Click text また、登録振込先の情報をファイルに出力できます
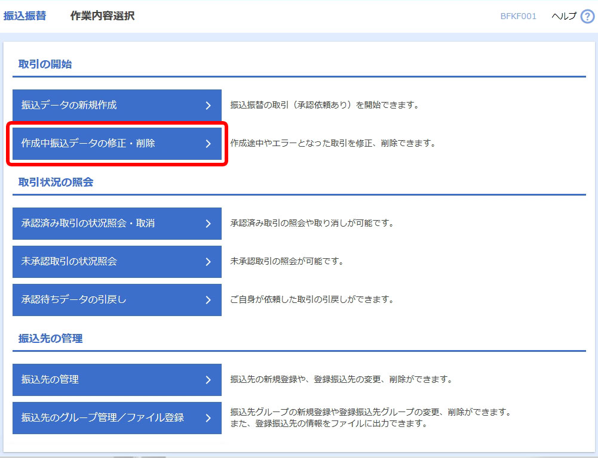598x458 pixels. point(329,423)
